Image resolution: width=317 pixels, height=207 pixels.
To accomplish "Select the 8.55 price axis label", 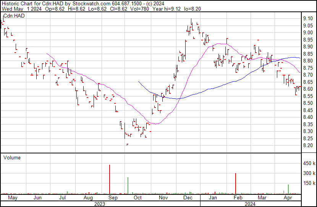I will pos(308,96).
